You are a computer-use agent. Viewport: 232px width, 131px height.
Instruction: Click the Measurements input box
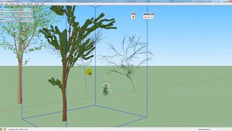[x=221, y=130]
